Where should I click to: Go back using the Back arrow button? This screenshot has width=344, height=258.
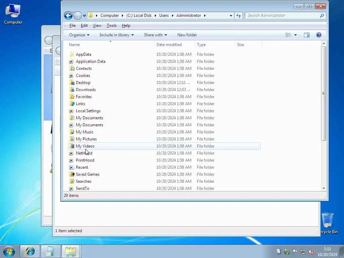pos(68,15)
